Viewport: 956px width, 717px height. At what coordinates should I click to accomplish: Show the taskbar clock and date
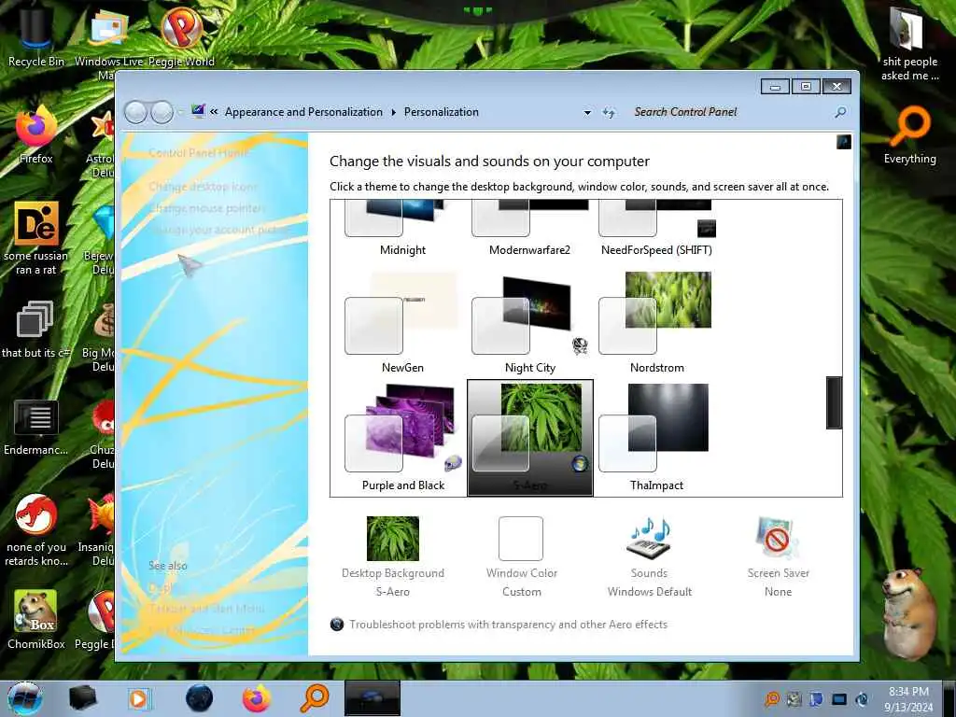[908, 699]
